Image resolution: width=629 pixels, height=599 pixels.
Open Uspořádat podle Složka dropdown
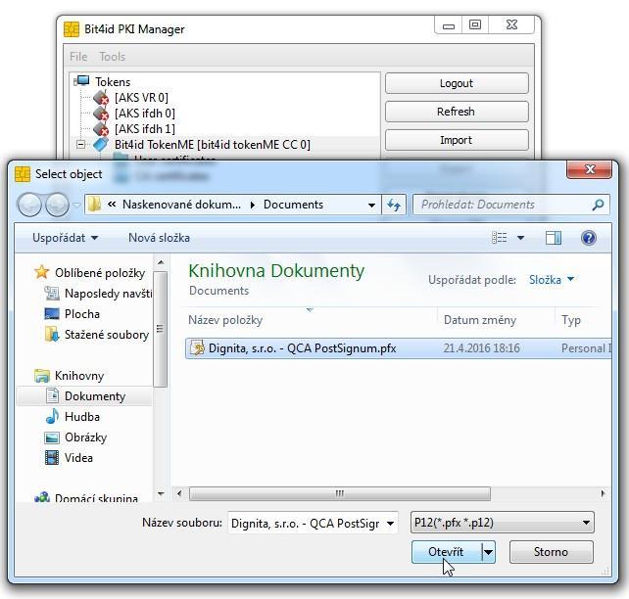552,280
